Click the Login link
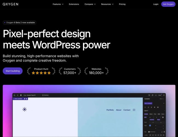Screen dimensions: 178x137 (x=156, y=4)
